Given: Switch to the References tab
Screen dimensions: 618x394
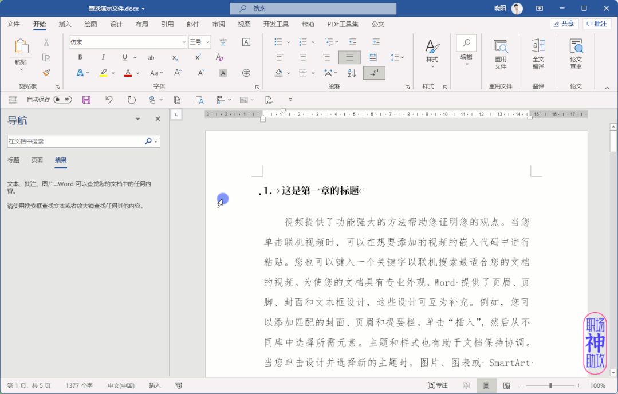Looking at the screenshot, I should [x=167, y=24].
